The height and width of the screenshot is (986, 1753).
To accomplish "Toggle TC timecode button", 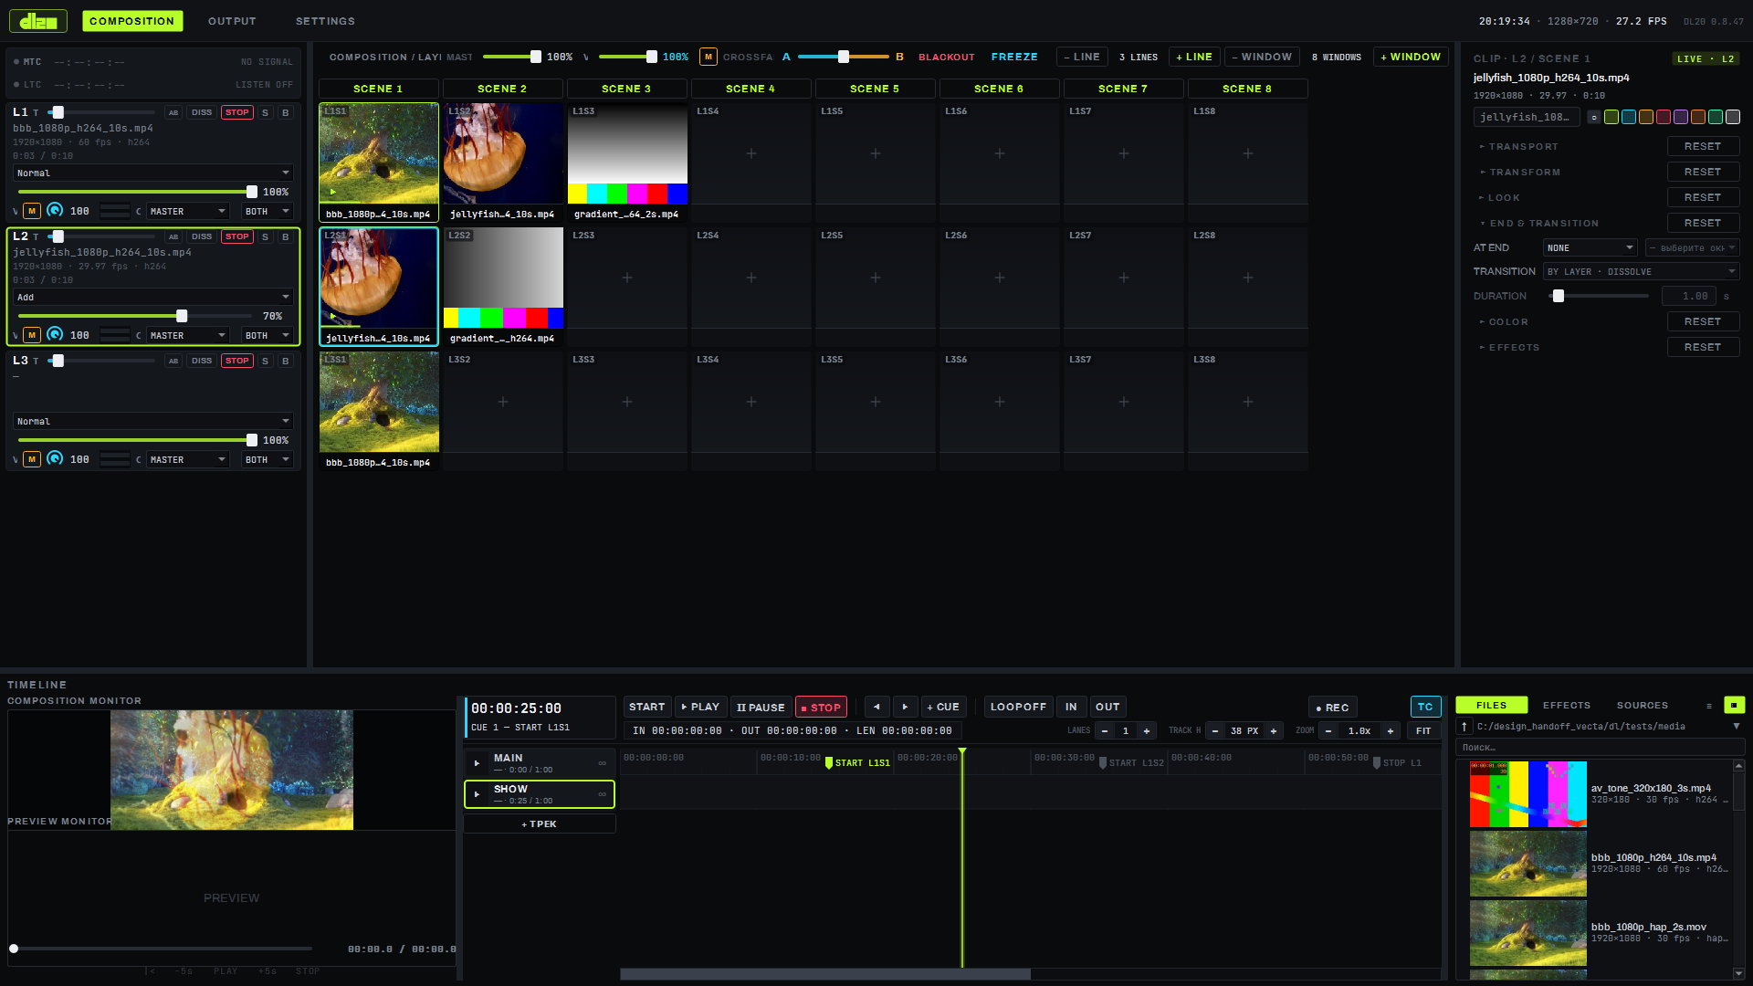I will coord(1425,707).
